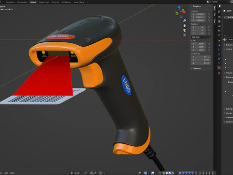233x175 pixels.
Task: Switch to the Scripting workspace tab
Action: pos(55,2)
